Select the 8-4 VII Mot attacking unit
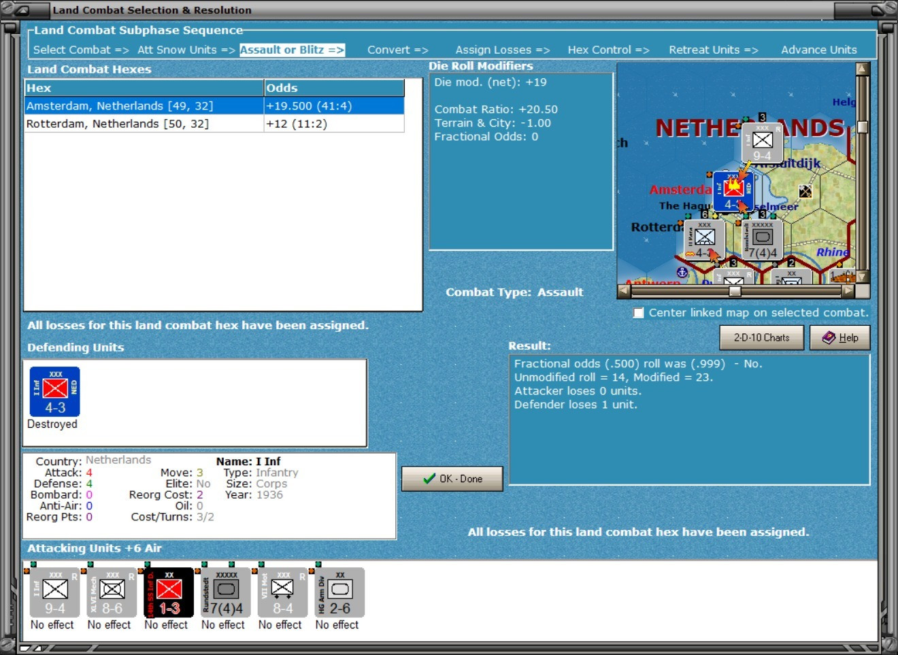 [281, 593]
